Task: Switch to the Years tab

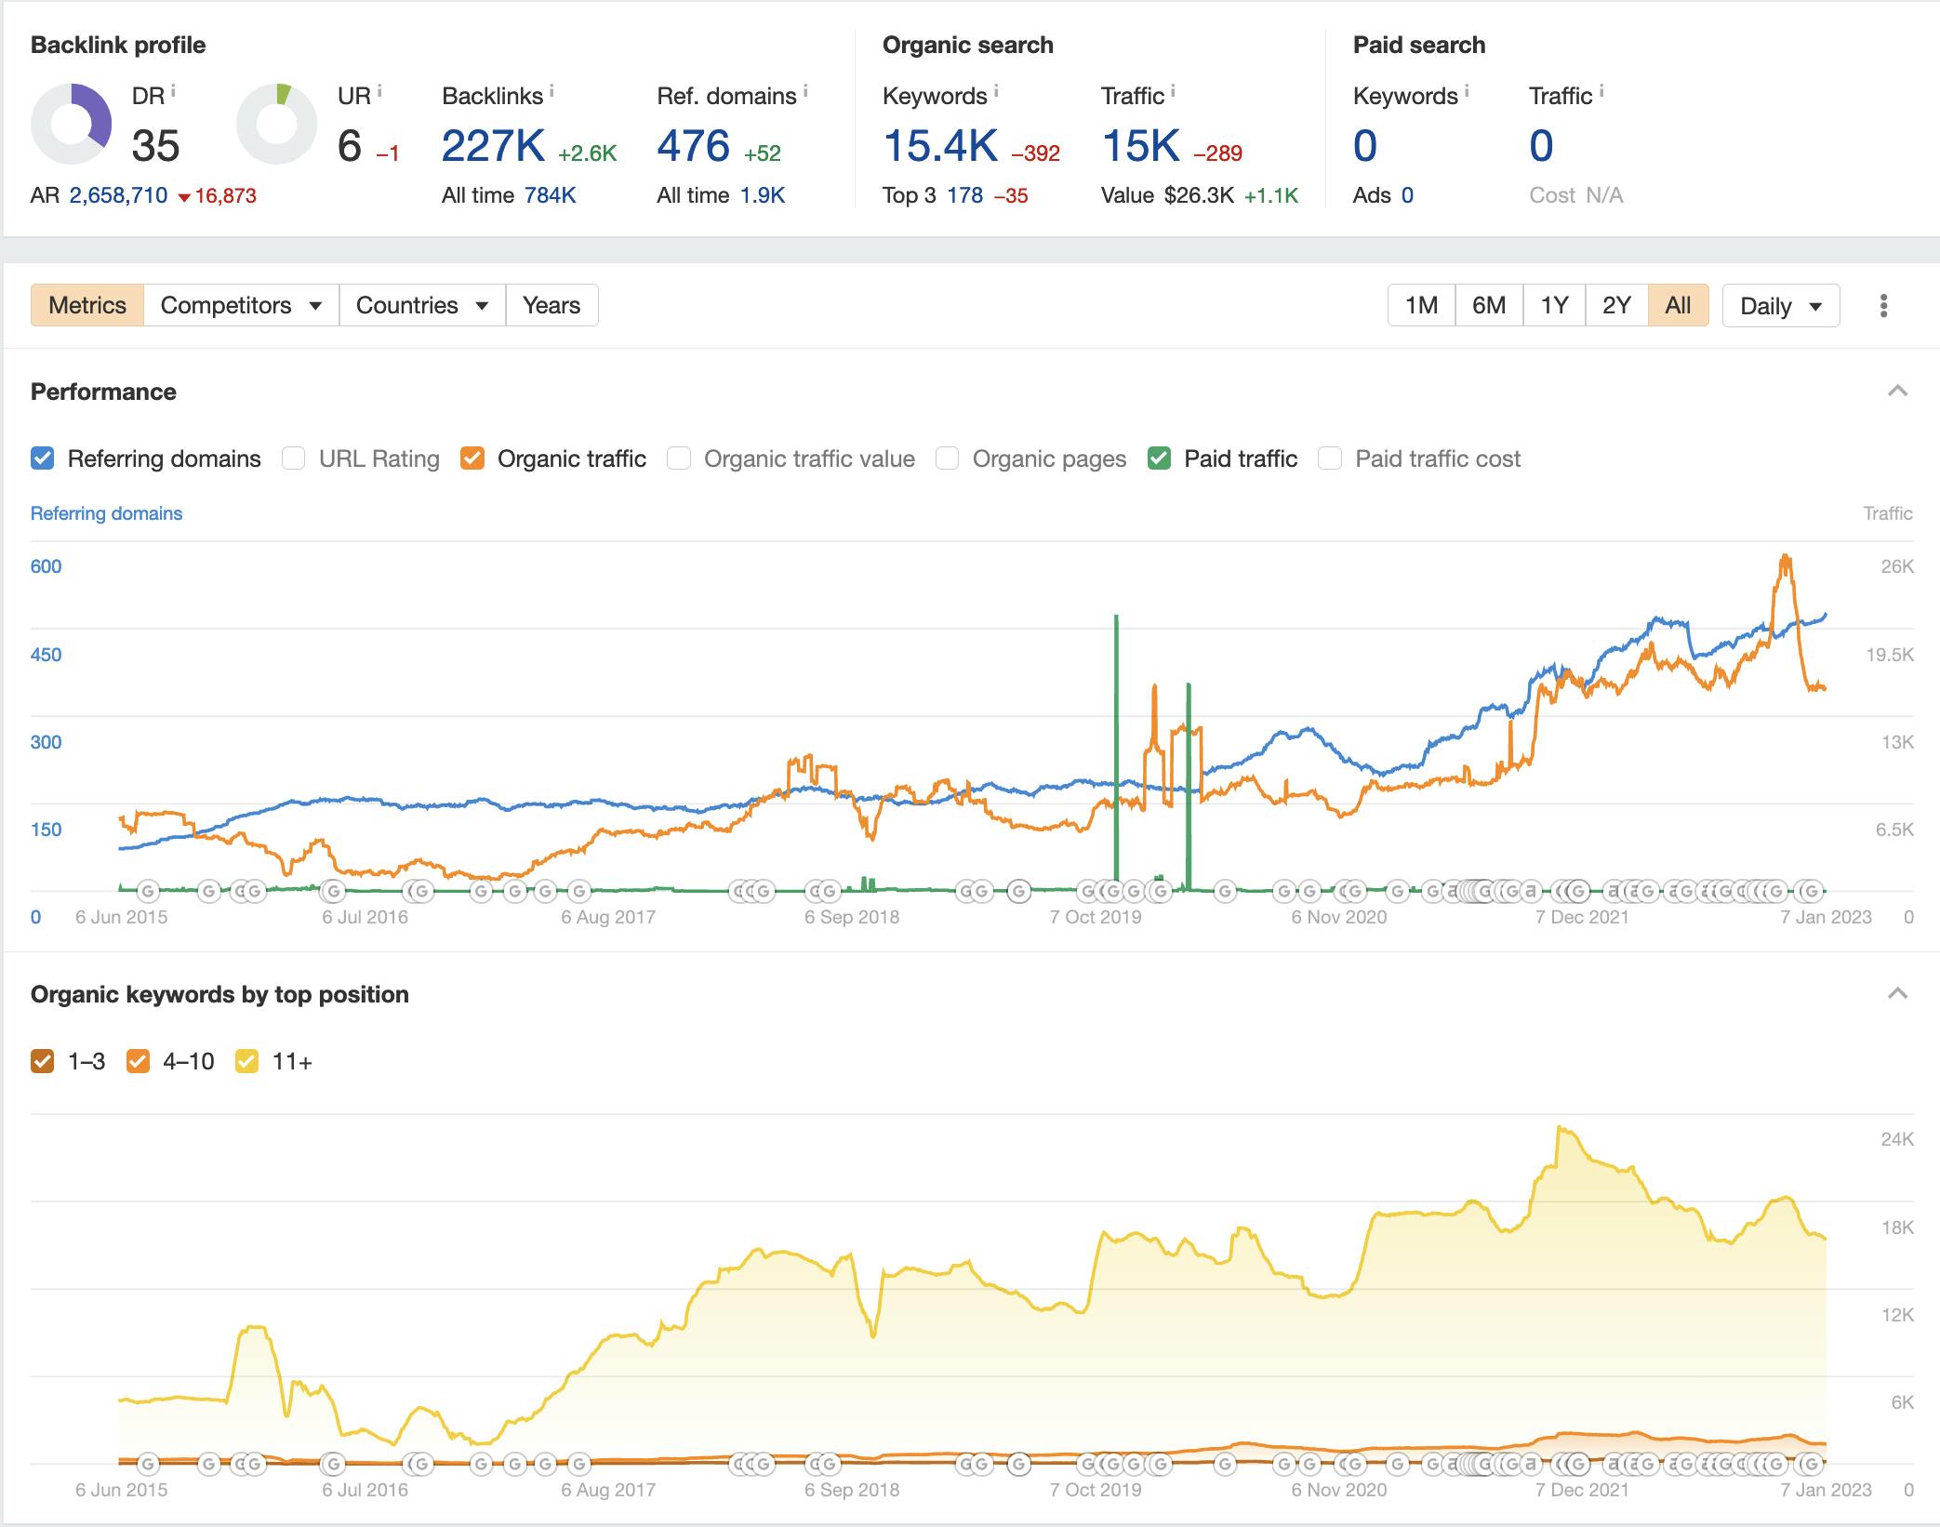Action: pos(551,305)
